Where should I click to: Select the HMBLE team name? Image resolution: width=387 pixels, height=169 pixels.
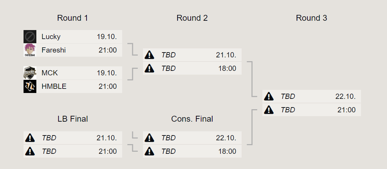tap(54, 86)
